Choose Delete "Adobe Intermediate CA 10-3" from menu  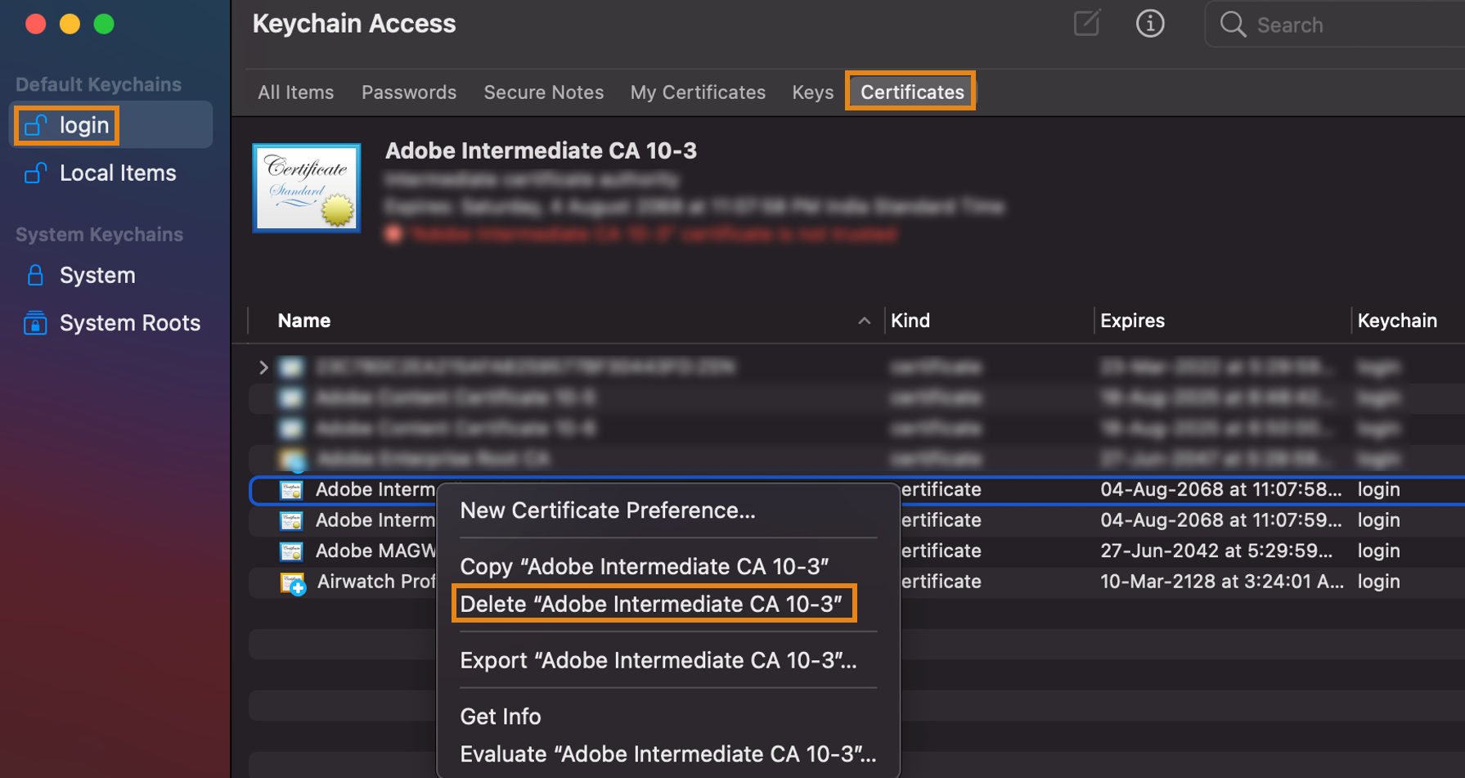pyautogui.click(x=652, y=604)
